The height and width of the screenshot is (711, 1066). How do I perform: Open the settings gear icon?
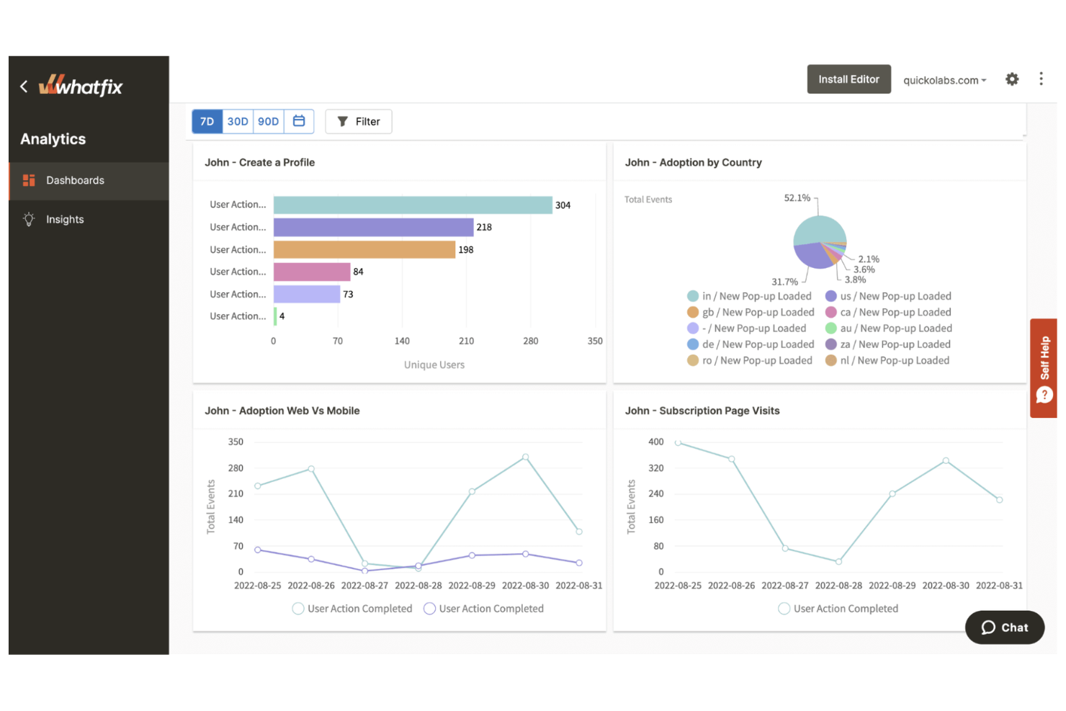click(x=1011, y=79)
